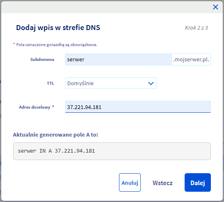Screen dimensions: 224x202
Task: Click the "Dodaj wpis w strefie DNS" heading
Action: coord(58,28)
